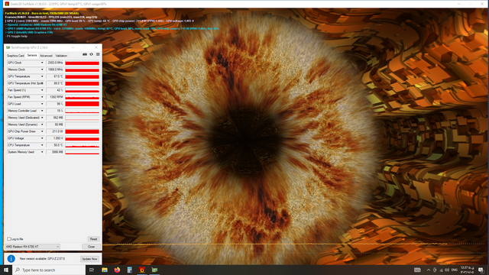The height and width of the screenshot is (275, 489).
Task: Open the touch keyboard tray icon
Action: pos(417,270)
